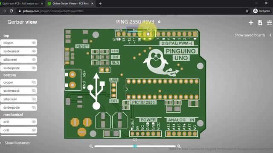273x153 pixels.
Task: Click the PING 2550 REV3 board title
Action: click(135, 22)
